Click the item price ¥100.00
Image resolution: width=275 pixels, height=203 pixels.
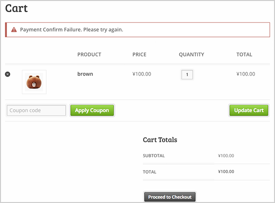[142, 74]
